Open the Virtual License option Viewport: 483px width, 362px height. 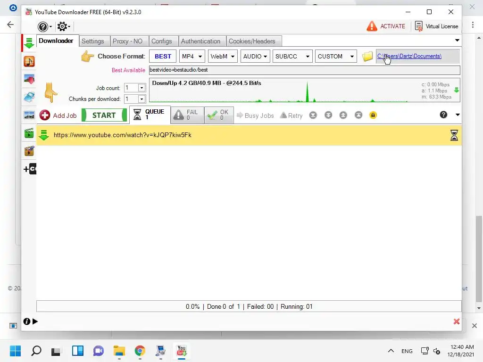pyautogui.click(x=436, y=26)
